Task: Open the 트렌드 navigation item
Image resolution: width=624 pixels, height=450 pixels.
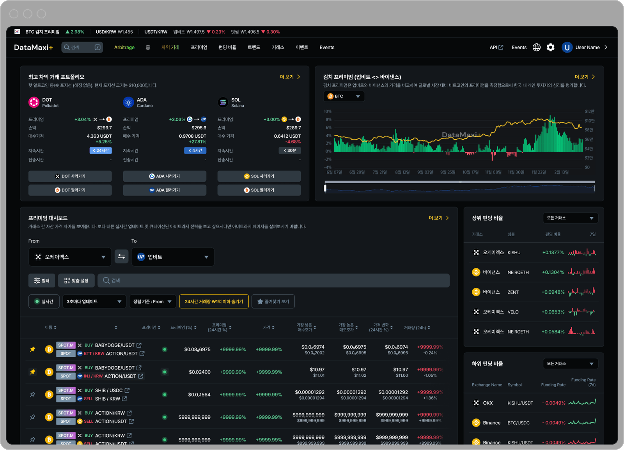Action: click(254, 48)
